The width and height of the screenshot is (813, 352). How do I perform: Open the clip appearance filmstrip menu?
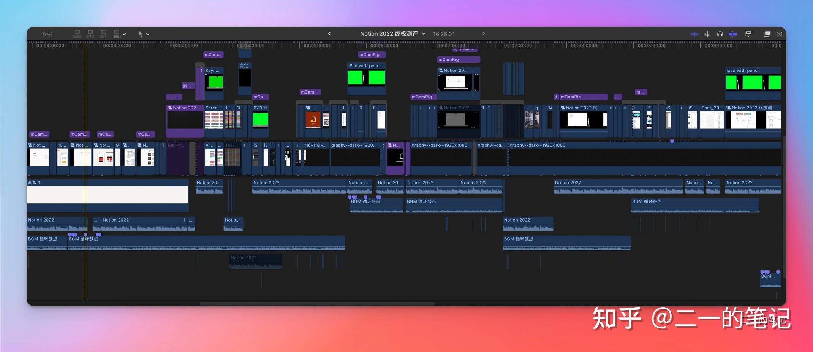coord(748,34)
